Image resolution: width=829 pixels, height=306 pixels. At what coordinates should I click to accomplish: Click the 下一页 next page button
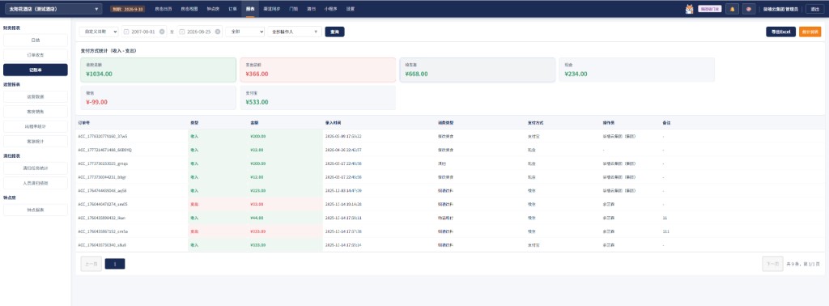click(772, 263)
